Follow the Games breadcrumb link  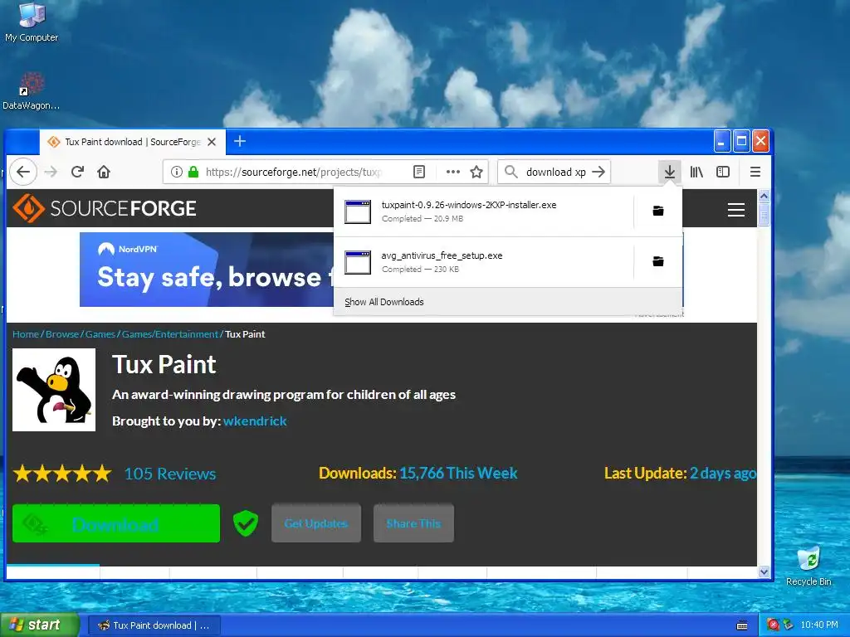tap(100, 334)
